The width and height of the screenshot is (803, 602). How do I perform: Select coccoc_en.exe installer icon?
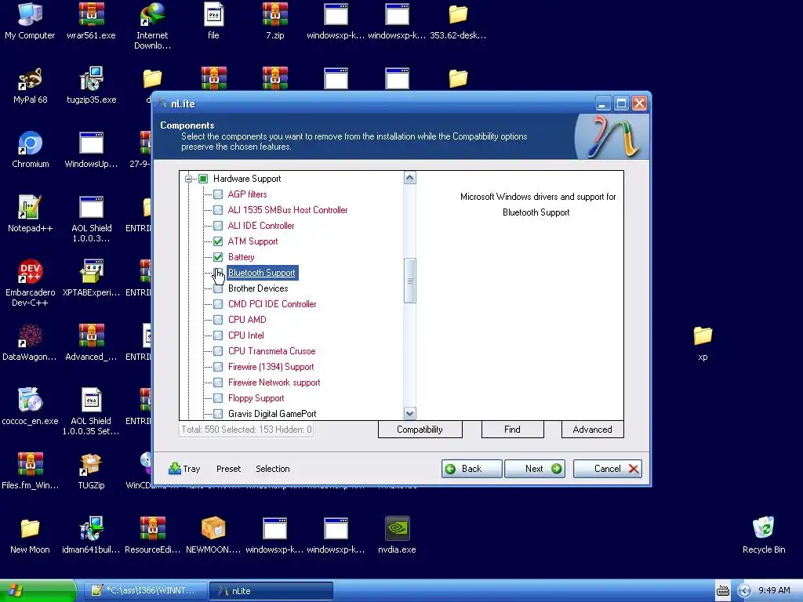tap(30, 407)
